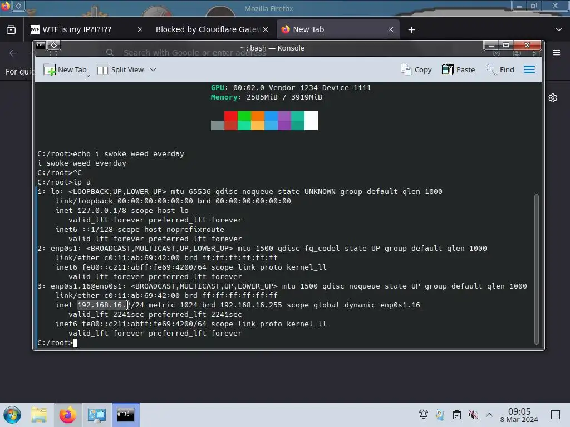Expand the list all tabs chevron
Screen dimensions: 570x427
tap(559, 29)
